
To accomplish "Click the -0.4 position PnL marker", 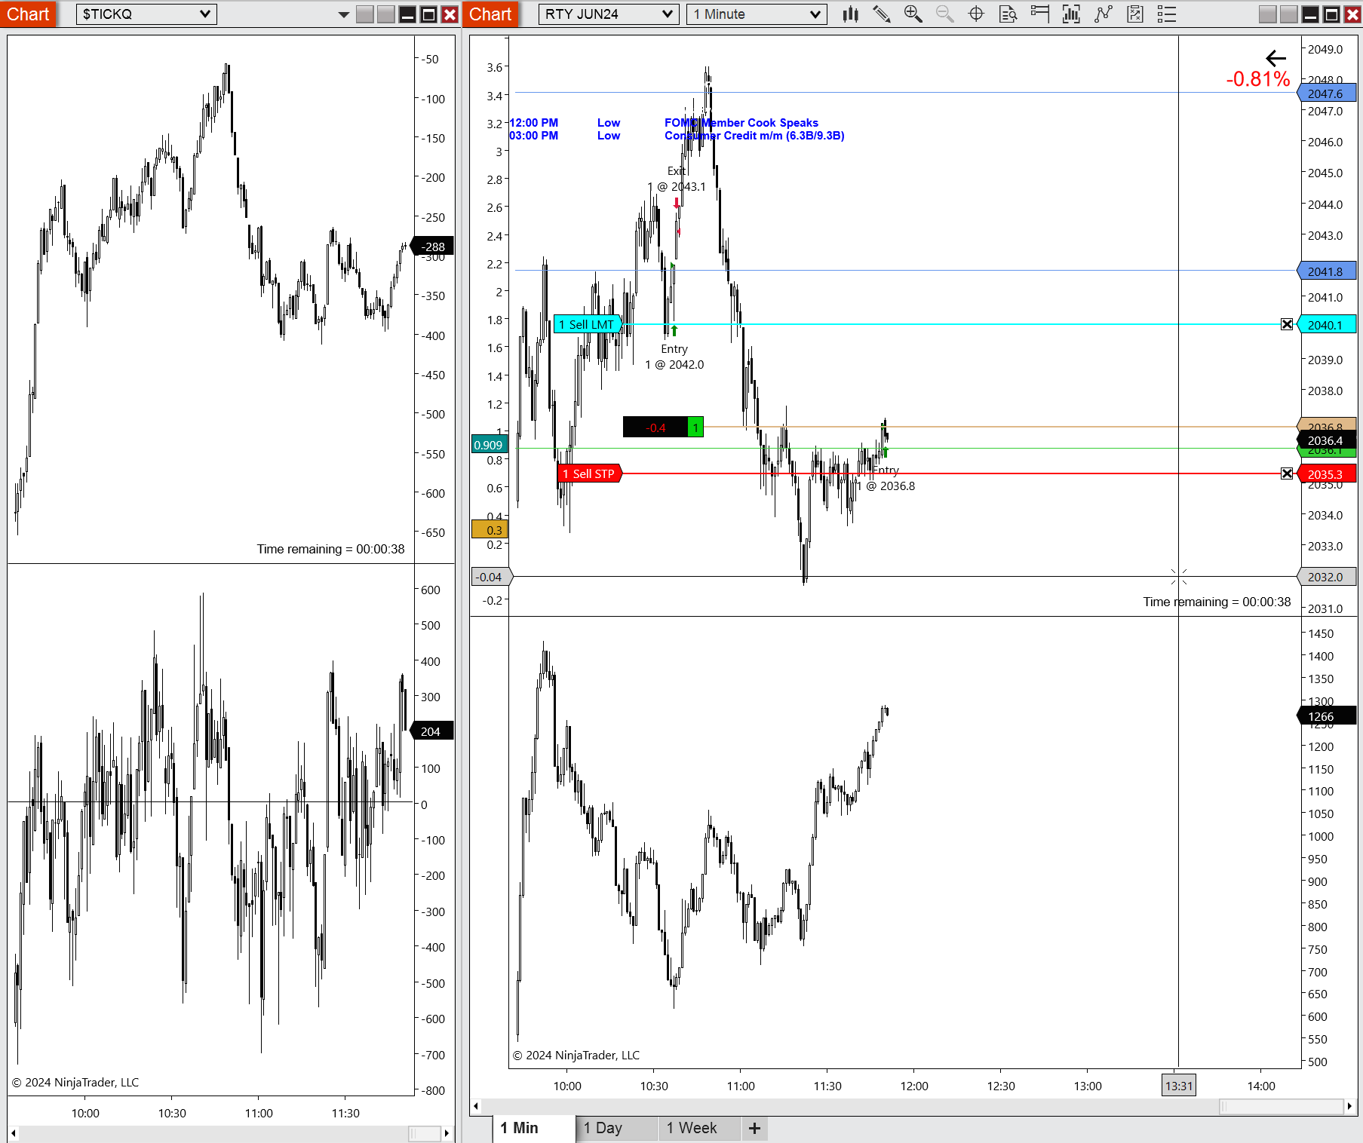I will click(x=655, y=427).
